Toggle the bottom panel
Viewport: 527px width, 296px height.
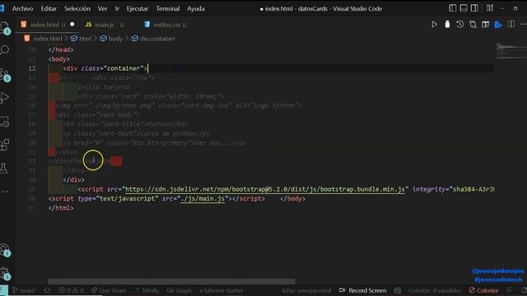click(x=464, y=8)
